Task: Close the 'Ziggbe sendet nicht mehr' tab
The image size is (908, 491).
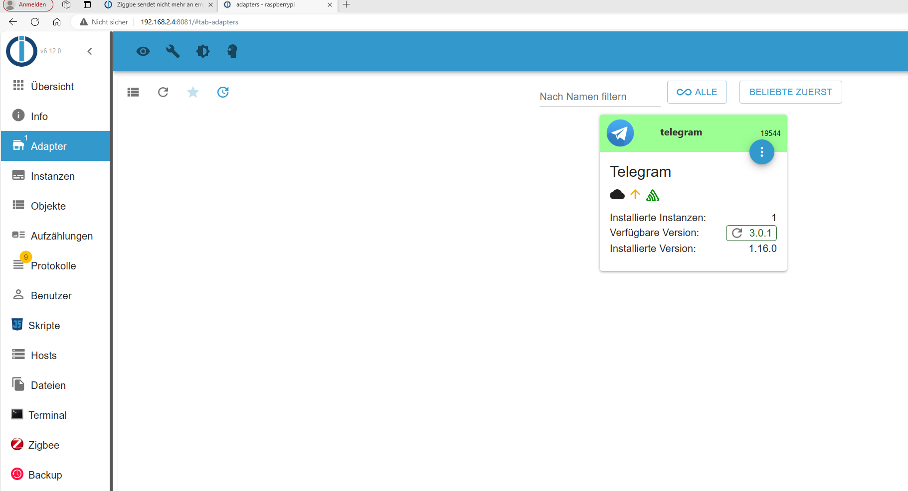Action: (210, 4)
